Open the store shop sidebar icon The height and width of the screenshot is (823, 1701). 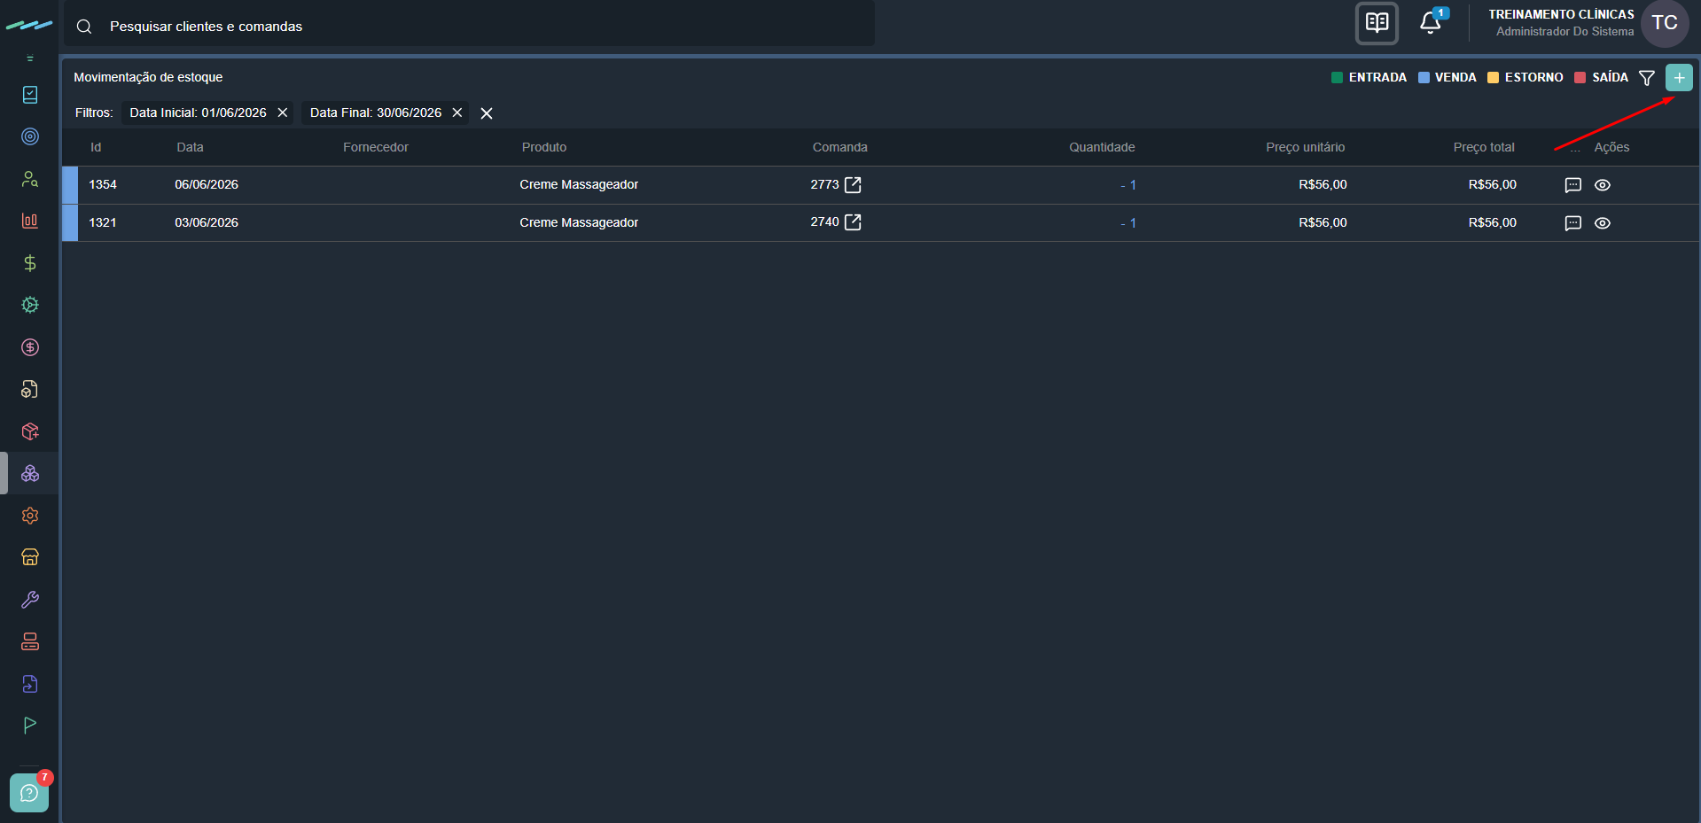(30, 557)
